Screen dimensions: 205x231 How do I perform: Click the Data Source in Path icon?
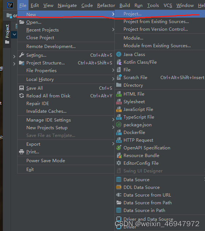click(119, 210)
